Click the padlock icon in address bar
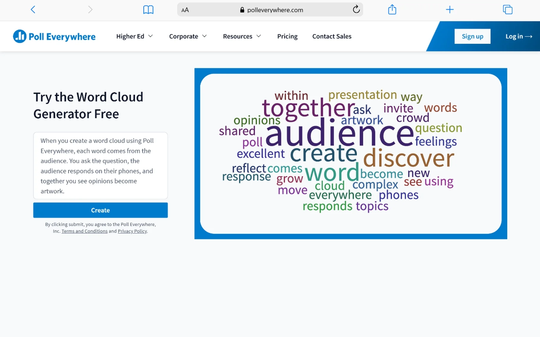The width and height of the screenshot is (540, 337). [242, 10]
